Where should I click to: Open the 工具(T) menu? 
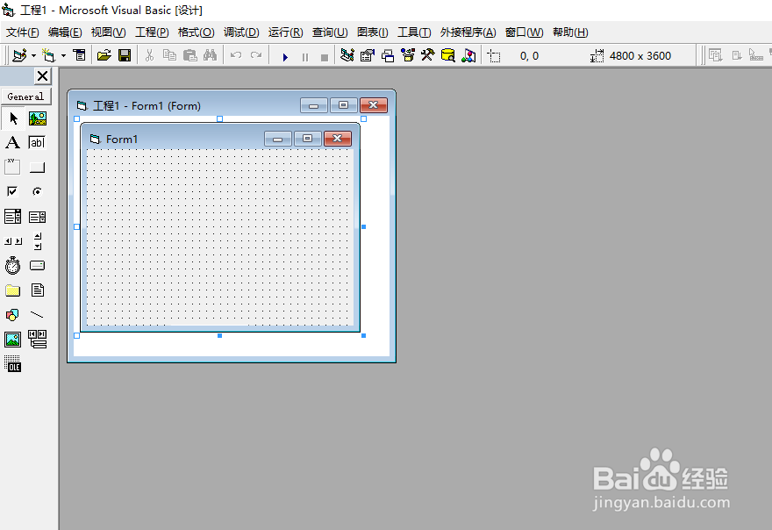pos(414,32)
